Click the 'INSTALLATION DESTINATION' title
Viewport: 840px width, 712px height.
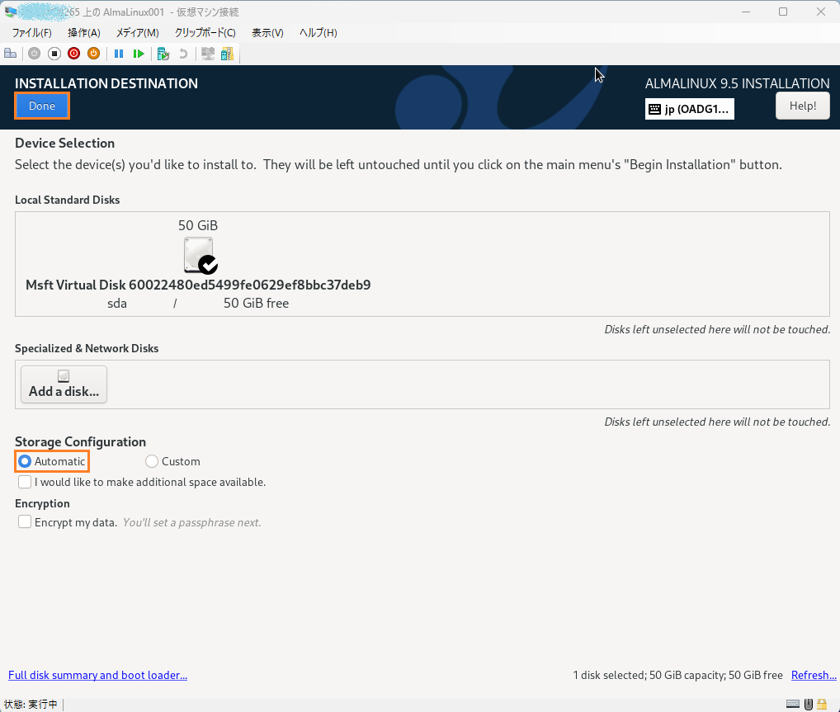(x=106, y=83)
